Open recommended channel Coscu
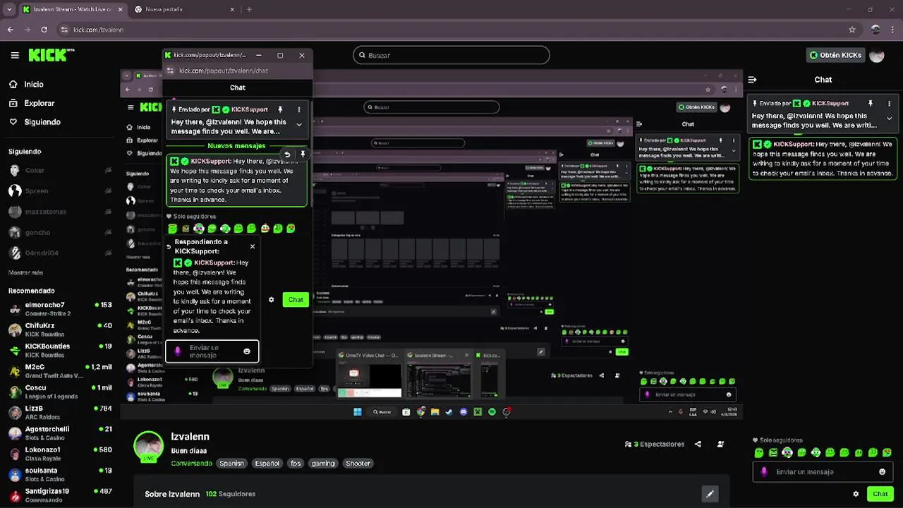The width and height of the screenshot is (903, 508). (x=60, y=392)
